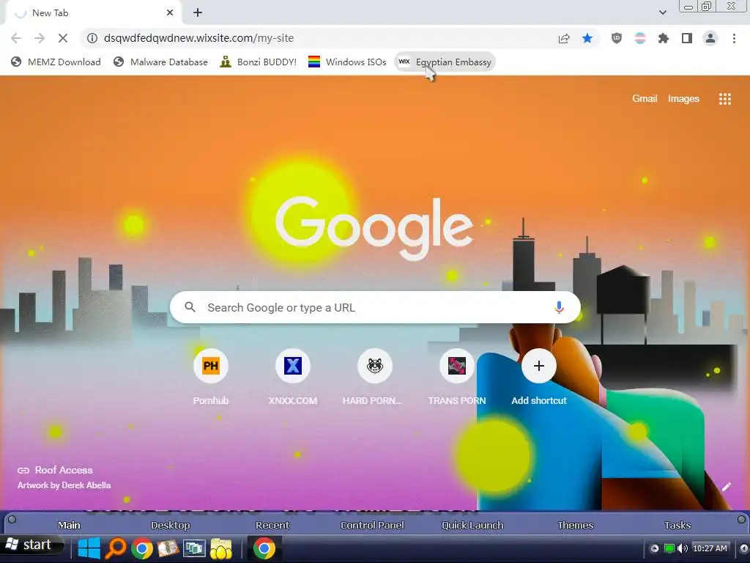Open the volume speaker tray icon
Screen dimensions: 750x563
coord(682,548)
